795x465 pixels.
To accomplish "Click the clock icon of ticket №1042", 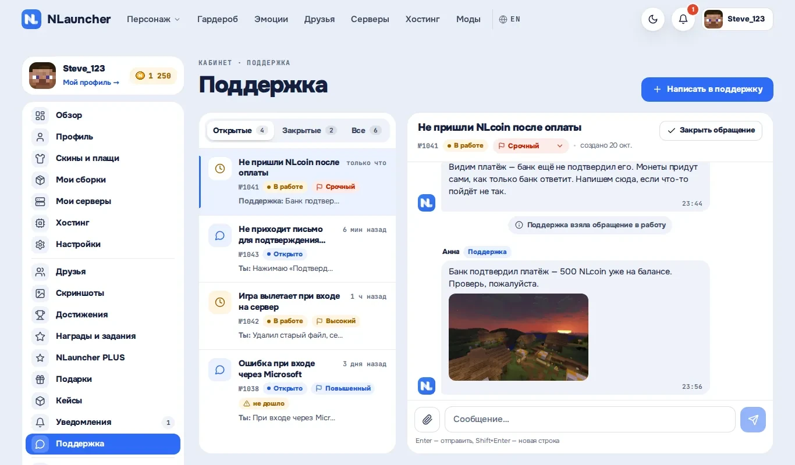I will tap(220, 302).
